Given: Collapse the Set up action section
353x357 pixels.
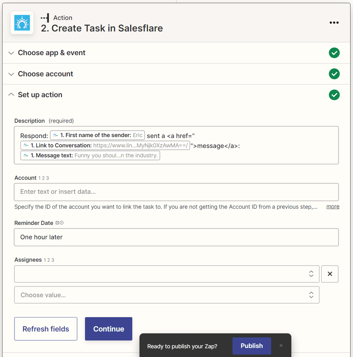Looking at the screenshot, I should coord(176,95).
